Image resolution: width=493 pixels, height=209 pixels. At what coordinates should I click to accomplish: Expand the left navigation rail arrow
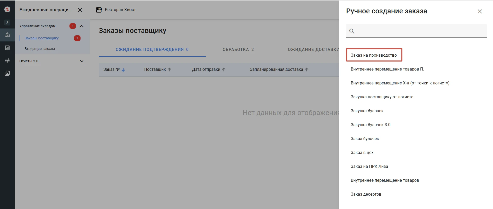(x=7, y=22)
